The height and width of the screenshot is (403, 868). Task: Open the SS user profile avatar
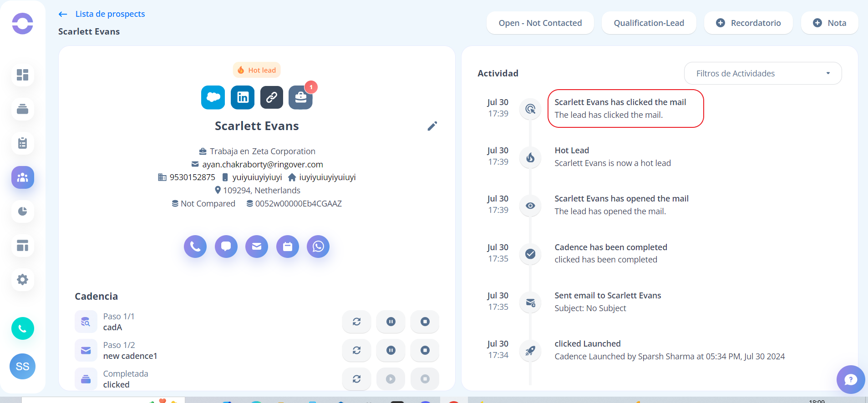(x=22, y=367)
